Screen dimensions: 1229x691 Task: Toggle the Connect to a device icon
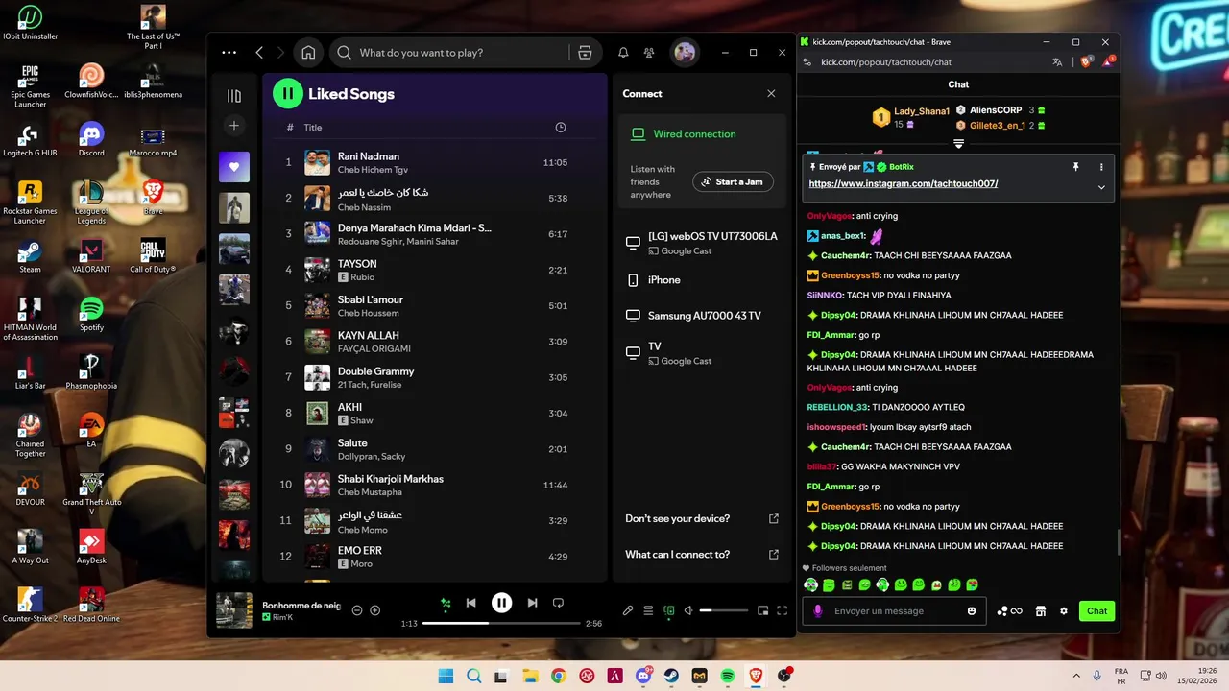click(x=669, y=610)
